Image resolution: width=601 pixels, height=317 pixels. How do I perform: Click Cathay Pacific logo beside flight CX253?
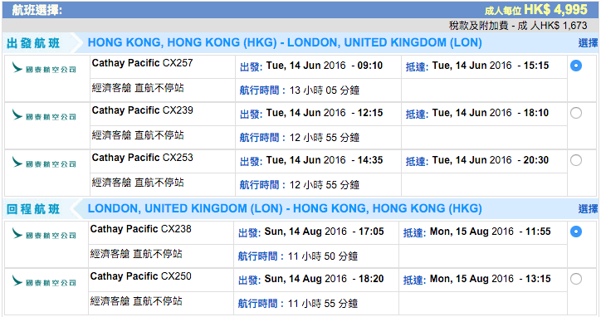[44, 163]
